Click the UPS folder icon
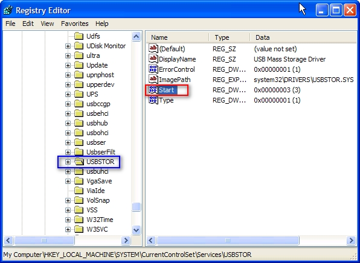Image resolution: width=360 pixels, height=263 pixels. click(x=79, y=94)
